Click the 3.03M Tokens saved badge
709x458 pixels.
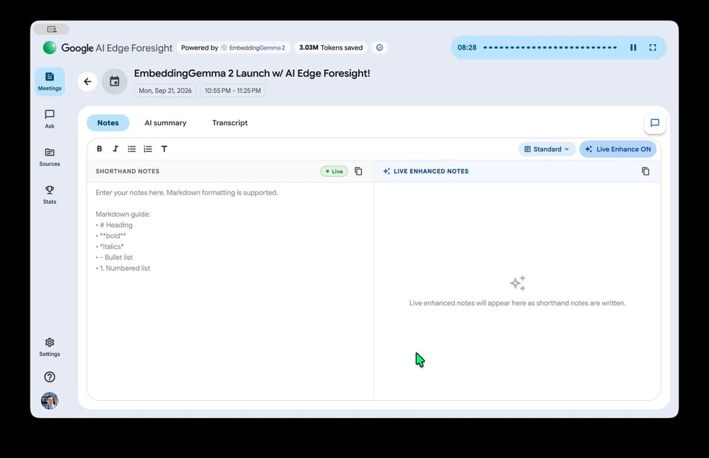(x=331, y=47)
